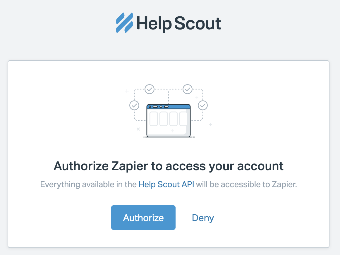The height and width of the screenshot is (255, 340).
Task: Click the "Everything available in the" description text
Action: [88, 185]
